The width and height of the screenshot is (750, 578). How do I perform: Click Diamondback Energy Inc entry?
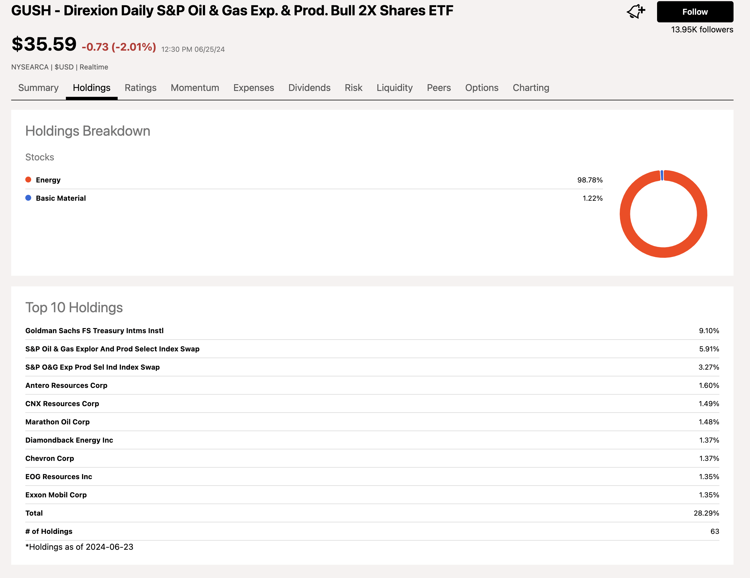(x=69, y=440)
